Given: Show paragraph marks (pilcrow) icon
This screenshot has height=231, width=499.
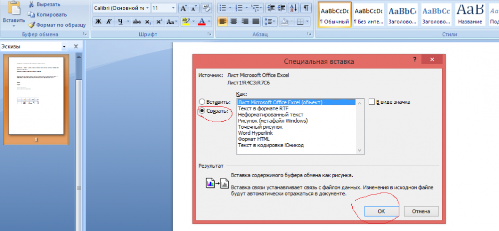Looking at the screenshot, I should point(305,8).
